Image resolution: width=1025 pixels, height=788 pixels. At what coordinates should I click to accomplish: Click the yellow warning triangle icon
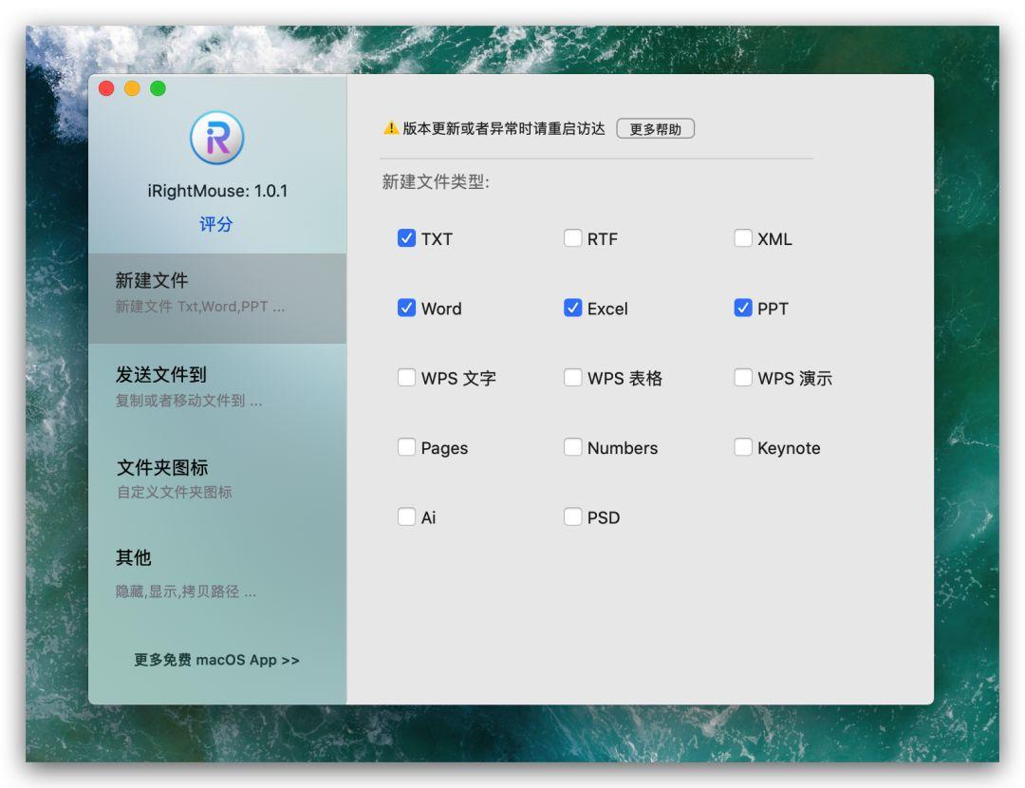point(390,128)
